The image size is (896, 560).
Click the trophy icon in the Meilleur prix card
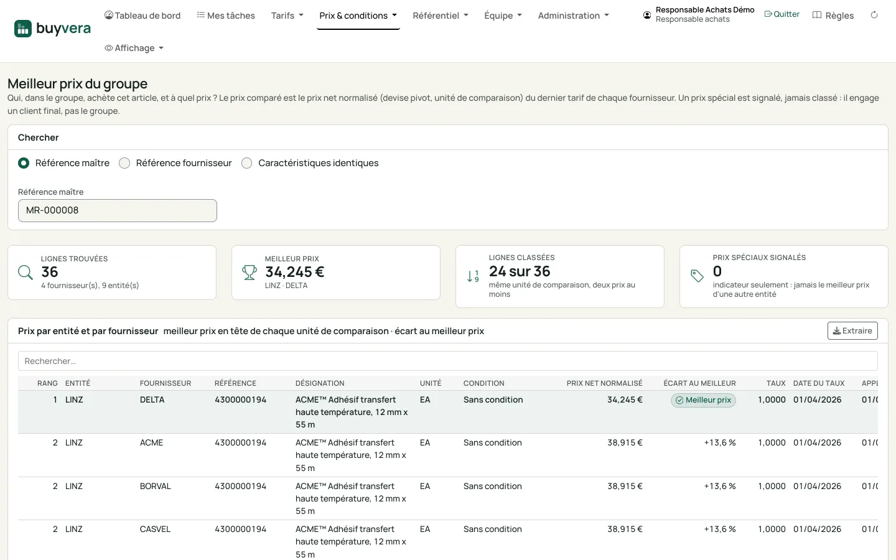[250, 273]
